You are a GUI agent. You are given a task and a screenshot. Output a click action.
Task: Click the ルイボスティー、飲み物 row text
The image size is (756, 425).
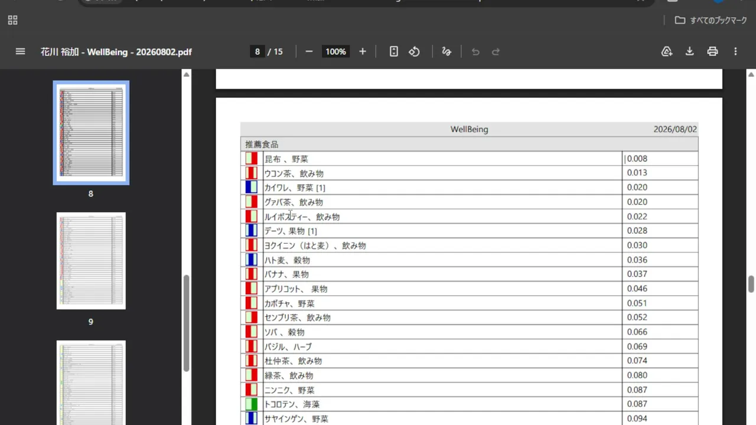tap(302, 217)
